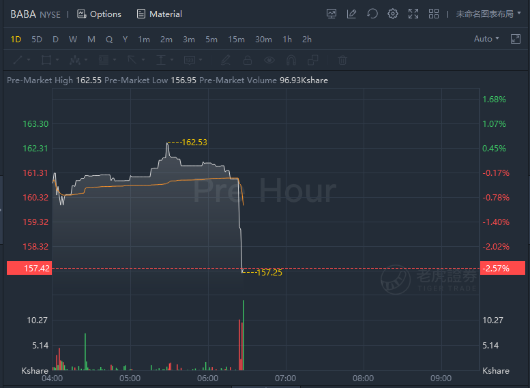Expand the arrow tool dropdown arrow
Image resolution: width=530 pixels, height=388 pixels.
(143, 60)
